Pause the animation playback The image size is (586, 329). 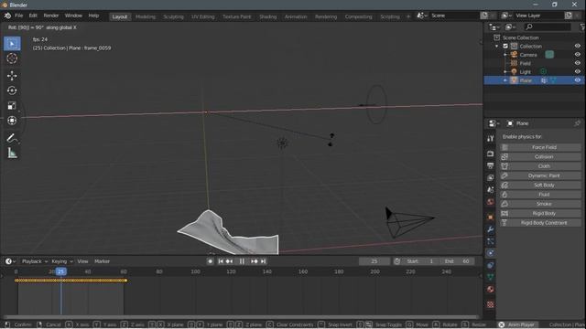242,261
